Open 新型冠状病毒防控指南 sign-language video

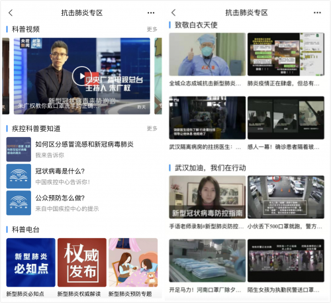pos(207,197)
